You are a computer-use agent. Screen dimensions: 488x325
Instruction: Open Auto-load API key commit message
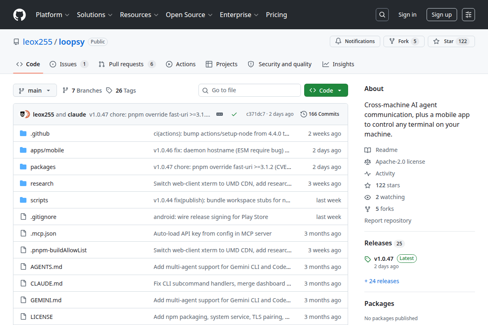tap(212, 234)
